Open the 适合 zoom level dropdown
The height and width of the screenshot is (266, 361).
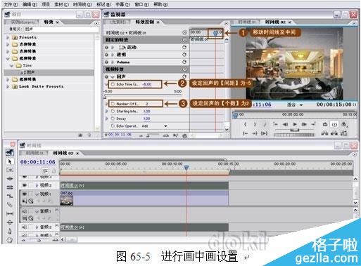[301, 105]
